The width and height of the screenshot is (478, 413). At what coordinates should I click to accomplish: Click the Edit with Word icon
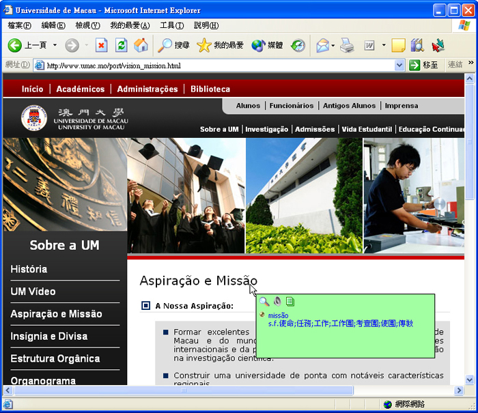369,46
